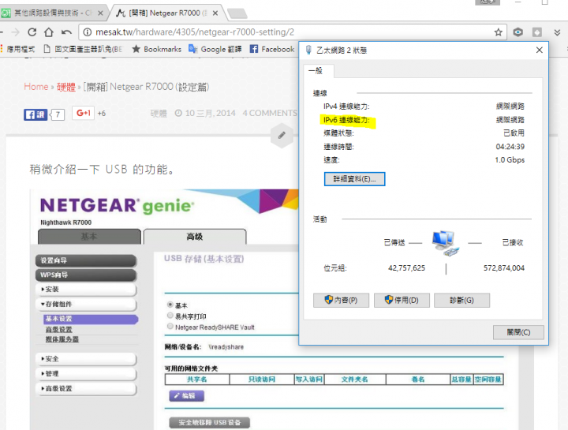
Task: Click the address bar URL field
Action: coord(292,32)
